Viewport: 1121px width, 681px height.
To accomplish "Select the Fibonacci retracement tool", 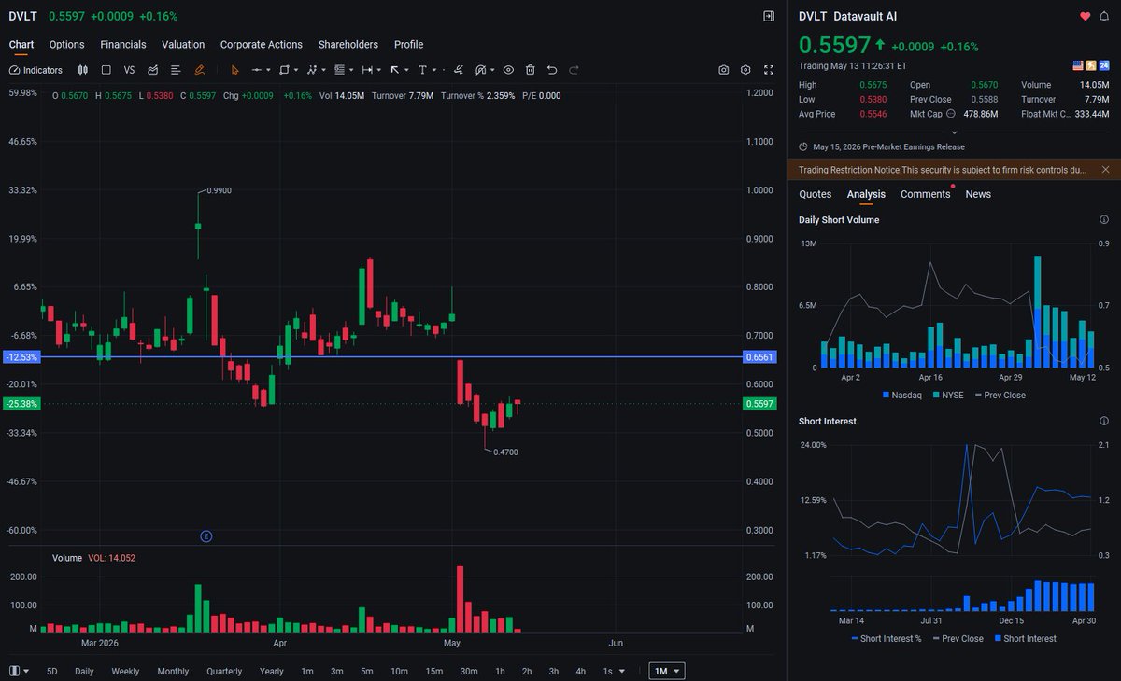I will pyautogui.click(x=339, y=70).
